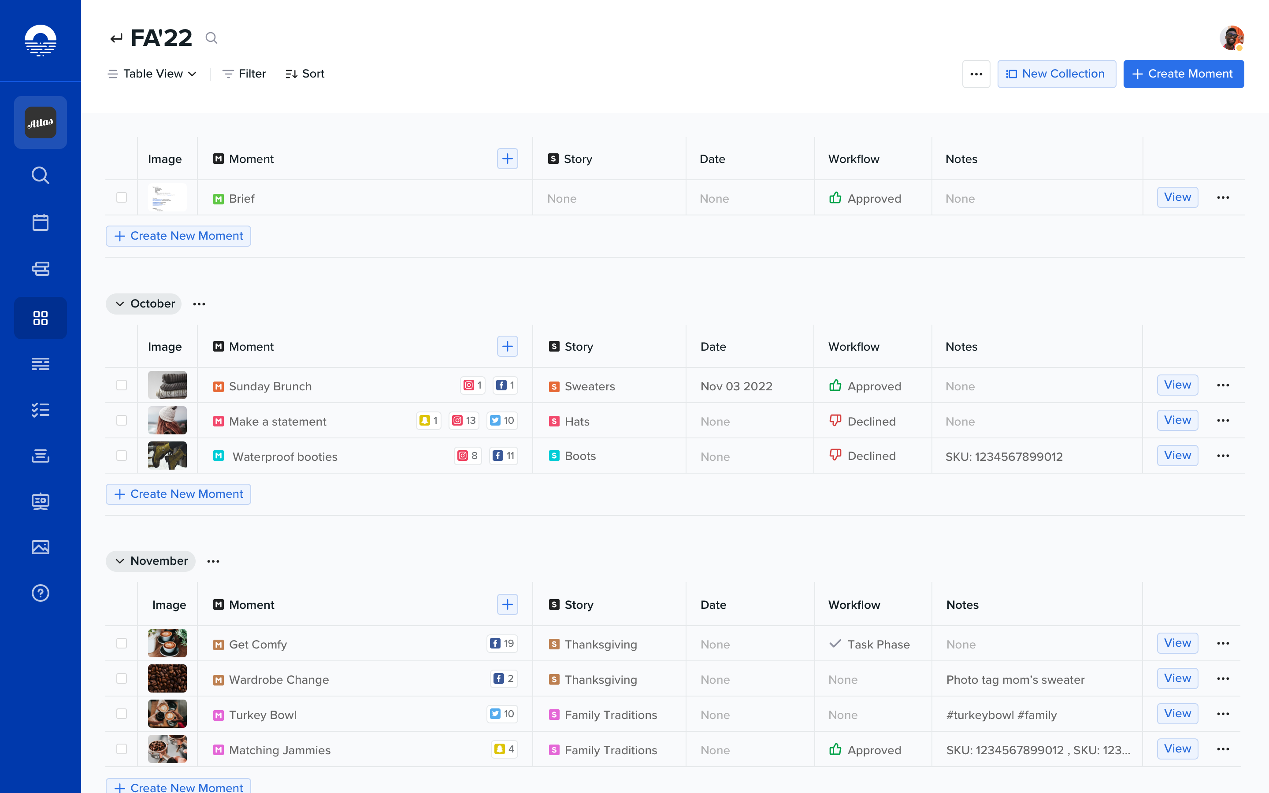Toggle checkbox for Matching Jammies moment
The width and height of the screenshot is (1269, 793).
(x=122, y=749)
